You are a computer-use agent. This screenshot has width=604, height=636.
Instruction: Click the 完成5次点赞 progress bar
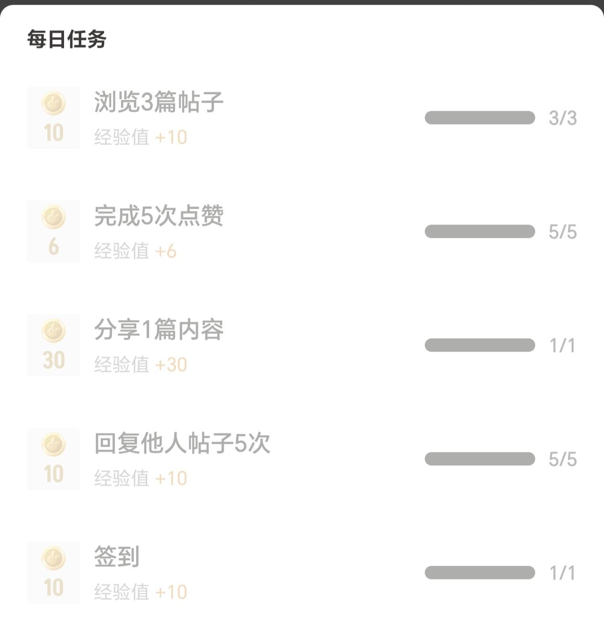tap(480, 231)
